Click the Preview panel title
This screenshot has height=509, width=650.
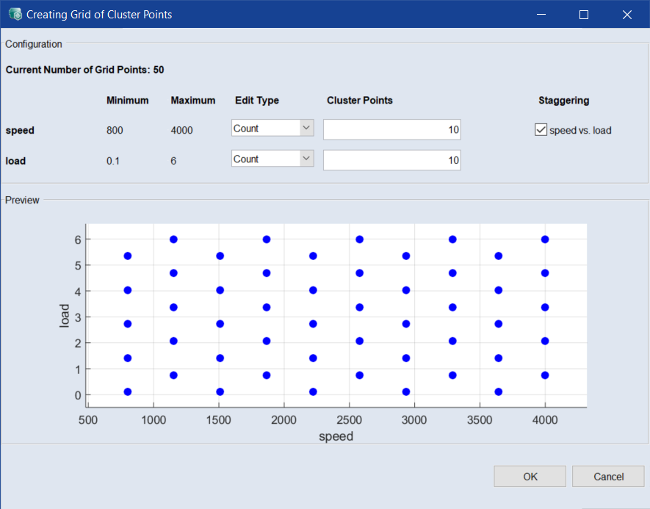tap(22, 200)
